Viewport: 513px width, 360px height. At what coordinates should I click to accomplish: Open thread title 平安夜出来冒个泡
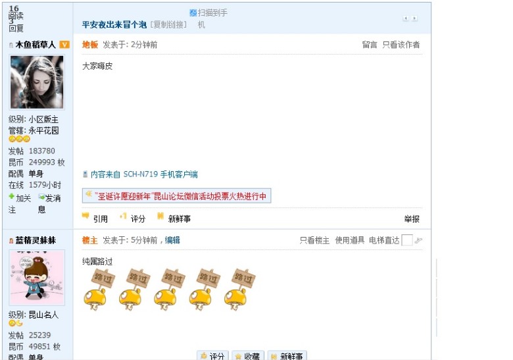click(x=114, y=24)
